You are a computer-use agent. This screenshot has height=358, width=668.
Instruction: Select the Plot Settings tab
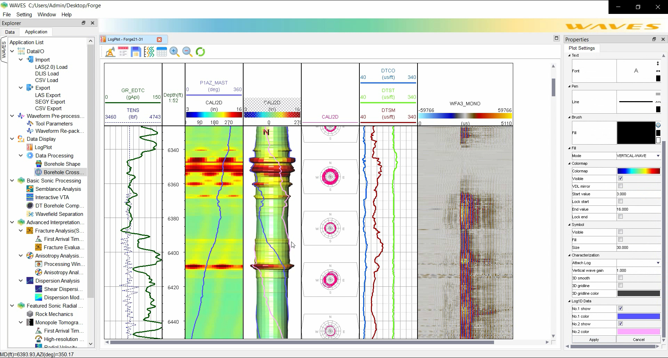point(582,48)
